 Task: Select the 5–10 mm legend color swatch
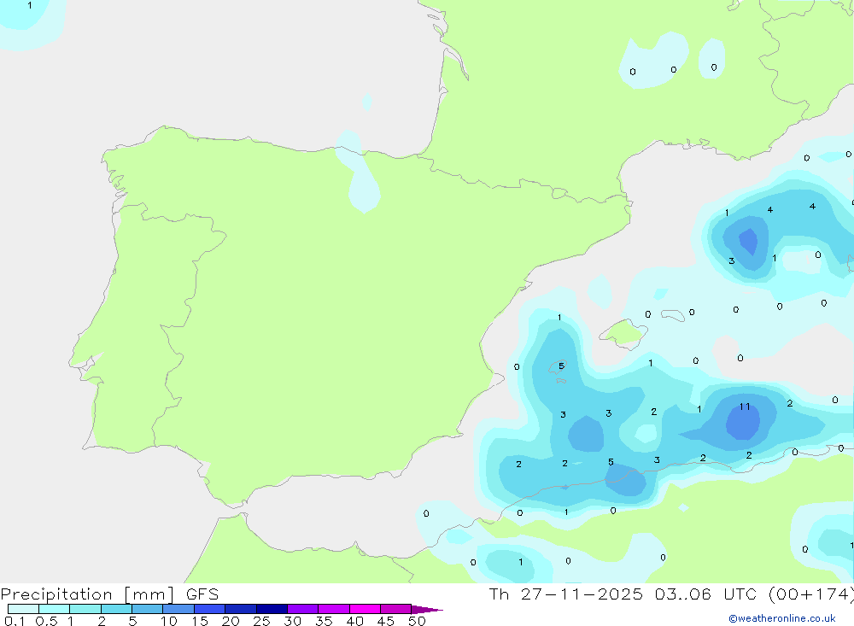click(148, 609)
